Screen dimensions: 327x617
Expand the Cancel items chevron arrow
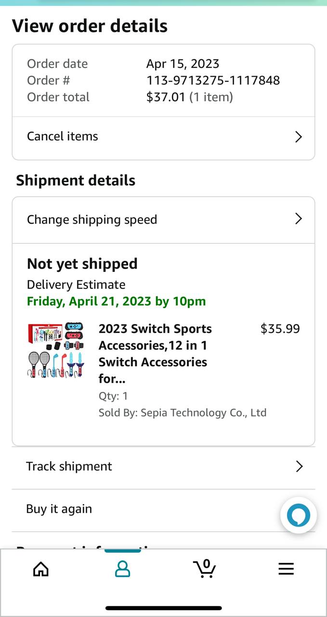[x=299, y=137]
